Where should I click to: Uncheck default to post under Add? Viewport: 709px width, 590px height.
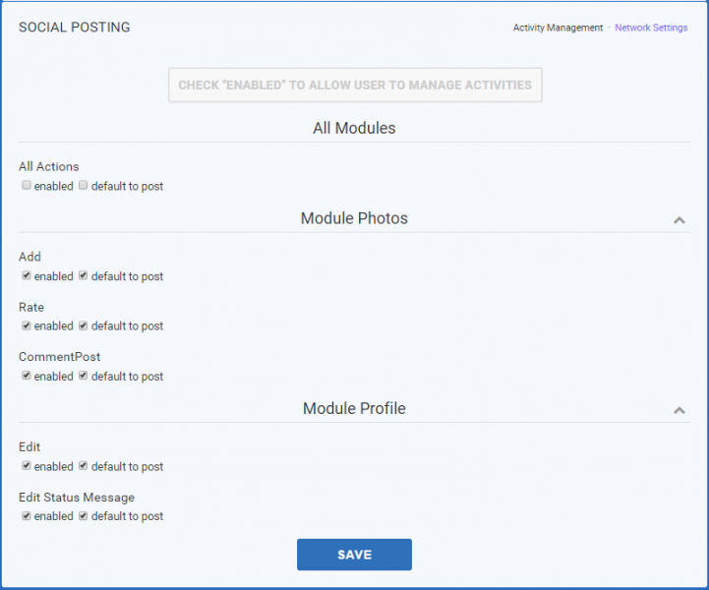coord(83,275)
